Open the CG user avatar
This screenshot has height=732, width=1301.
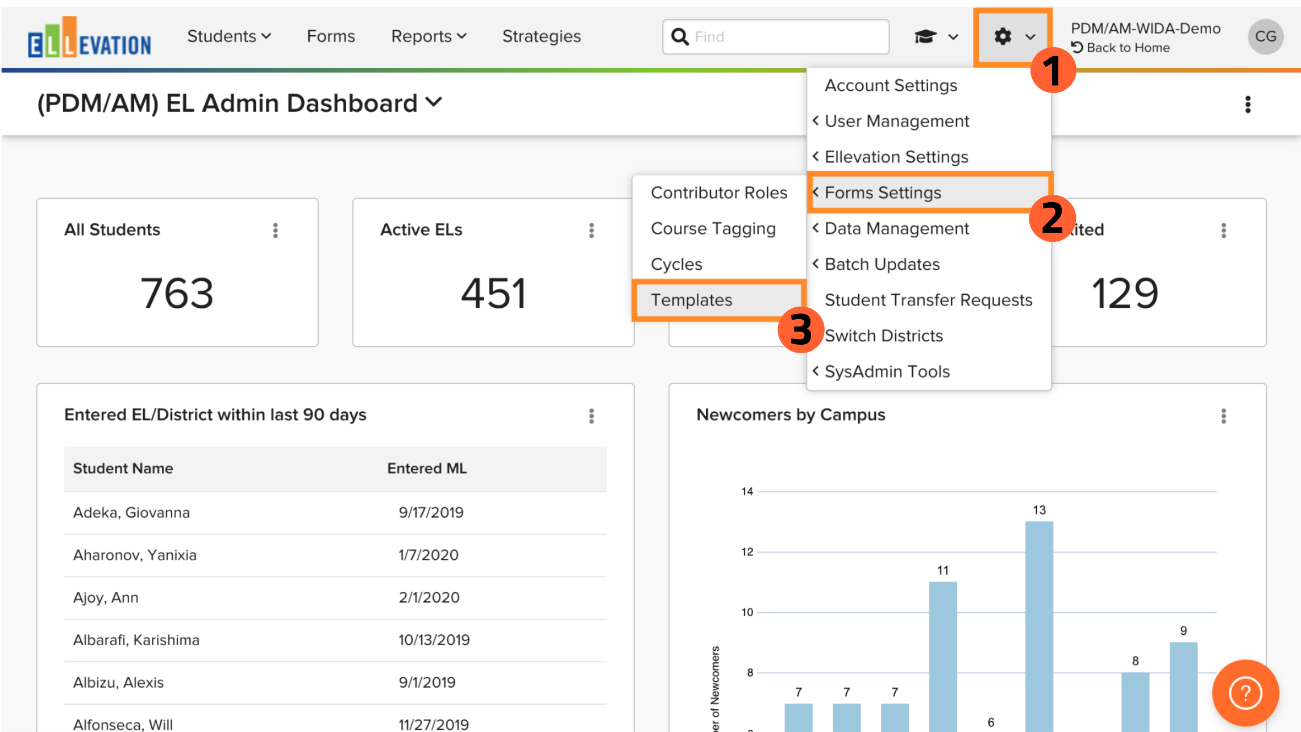point(1265,37)
